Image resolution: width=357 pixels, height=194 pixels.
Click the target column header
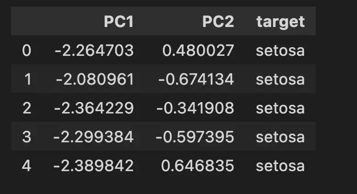click(280, 22)
